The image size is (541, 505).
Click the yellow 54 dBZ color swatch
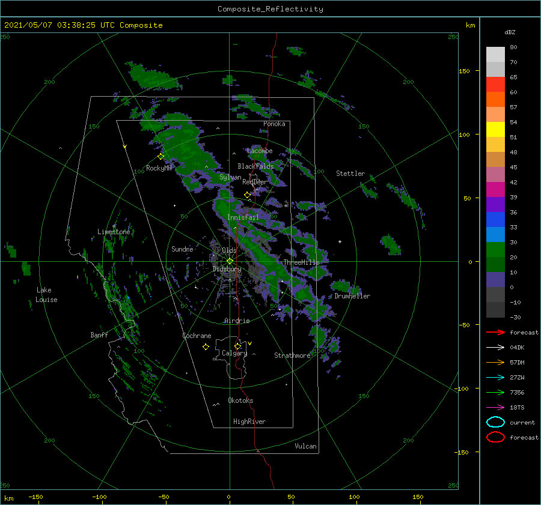[x=495, y=130]
